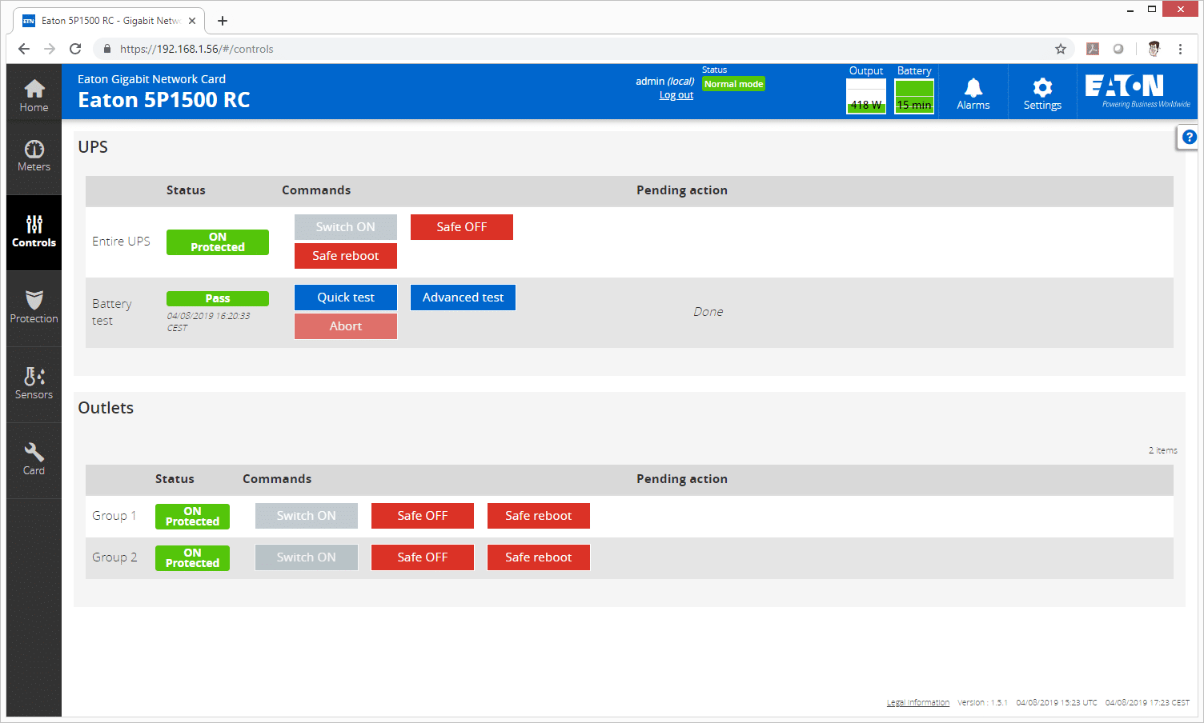Click the blue help question mark icon
The image size is (1204, 723).
point(1189,138)
